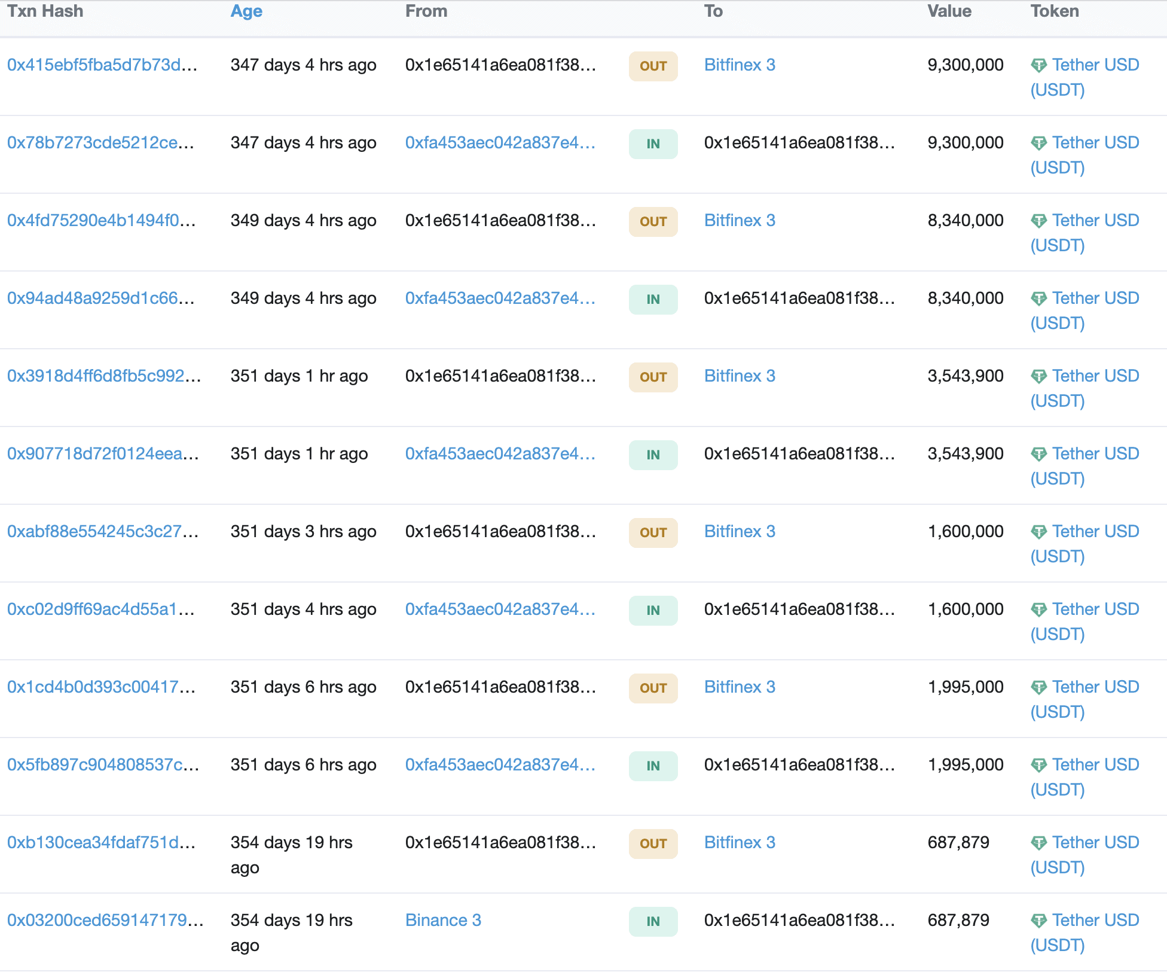The width and height of the screenshot is (1167, 975).
Task: Open transaction 0x4fd75290e4b1494f0
Action: [x=102, y=220]
